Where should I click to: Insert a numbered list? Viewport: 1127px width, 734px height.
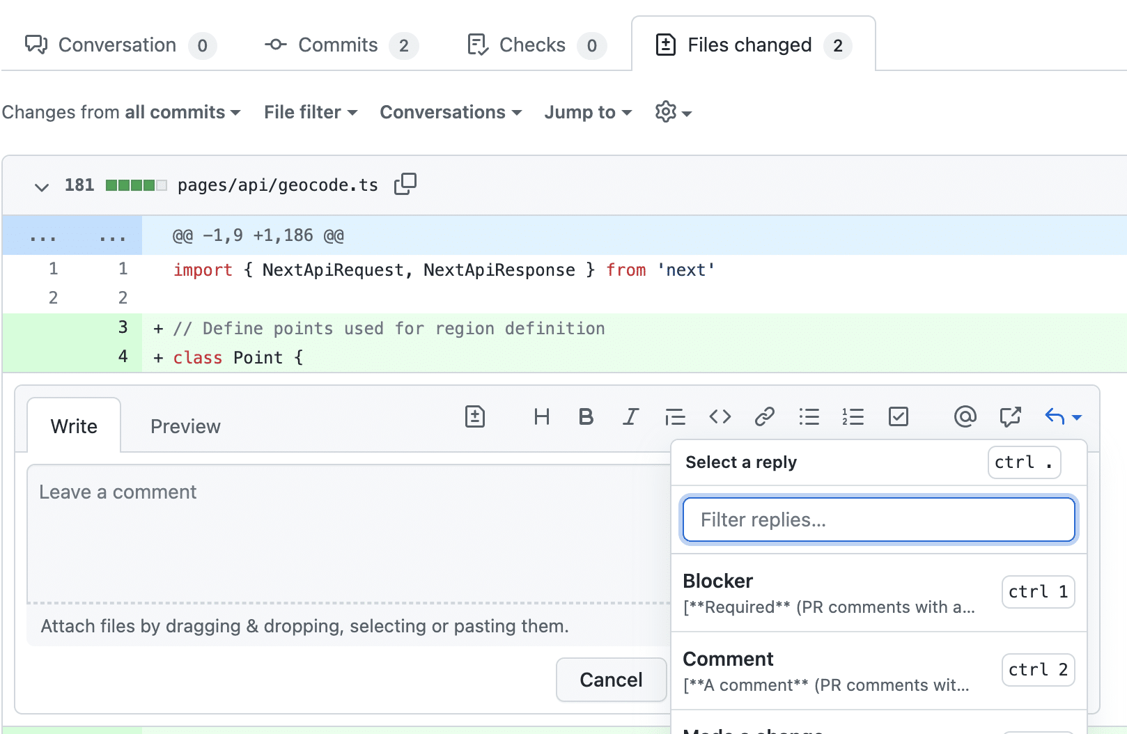click(x=853, y=416)
